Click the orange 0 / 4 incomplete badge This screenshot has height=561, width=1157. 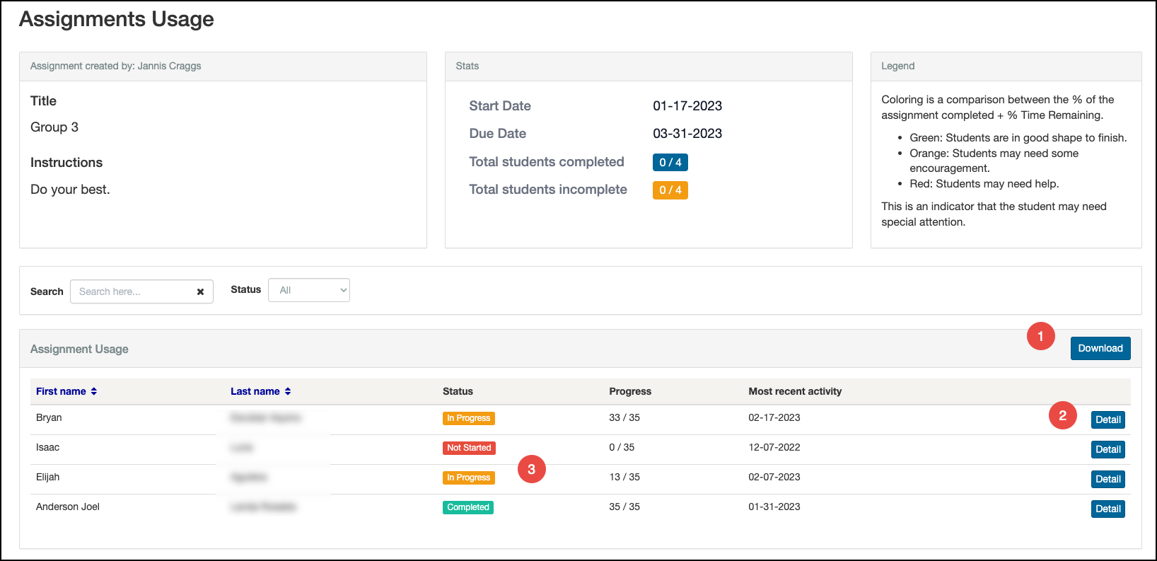tap(670, 190)
